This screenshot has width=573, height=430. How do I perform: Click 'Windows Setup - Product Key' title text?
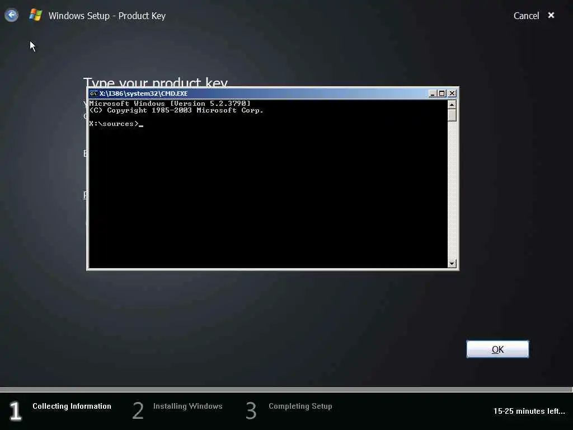tap(107, 16)
